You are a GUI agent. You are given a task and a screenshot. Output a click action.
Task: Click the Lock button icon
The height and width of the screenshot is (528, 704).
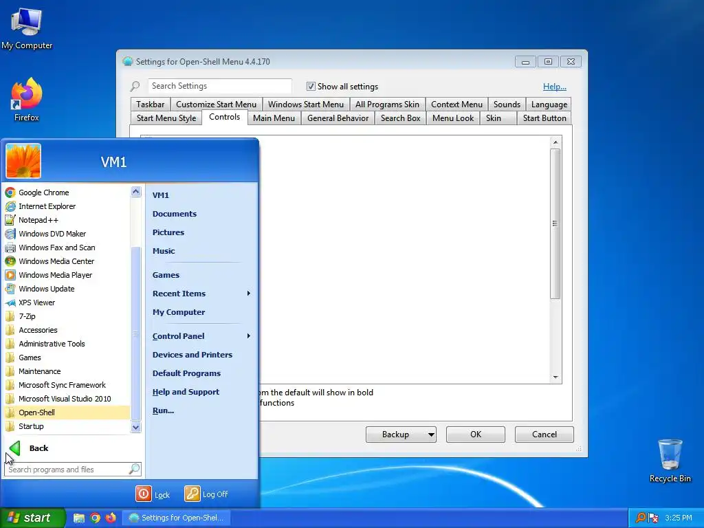click(x=144, y=494)
